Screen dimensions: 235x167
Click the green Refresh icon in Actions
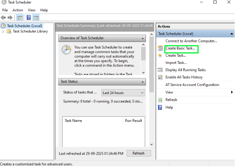coord(160,100)
